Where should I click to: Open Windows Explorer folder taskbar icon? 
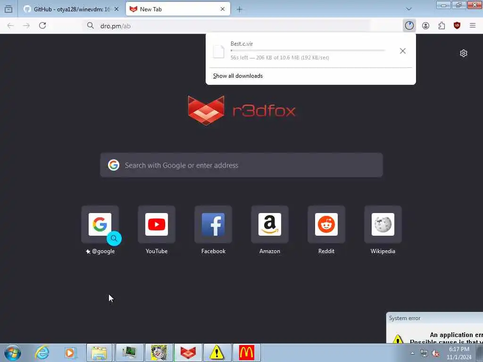pyautogui.click(x=99, y=353)
